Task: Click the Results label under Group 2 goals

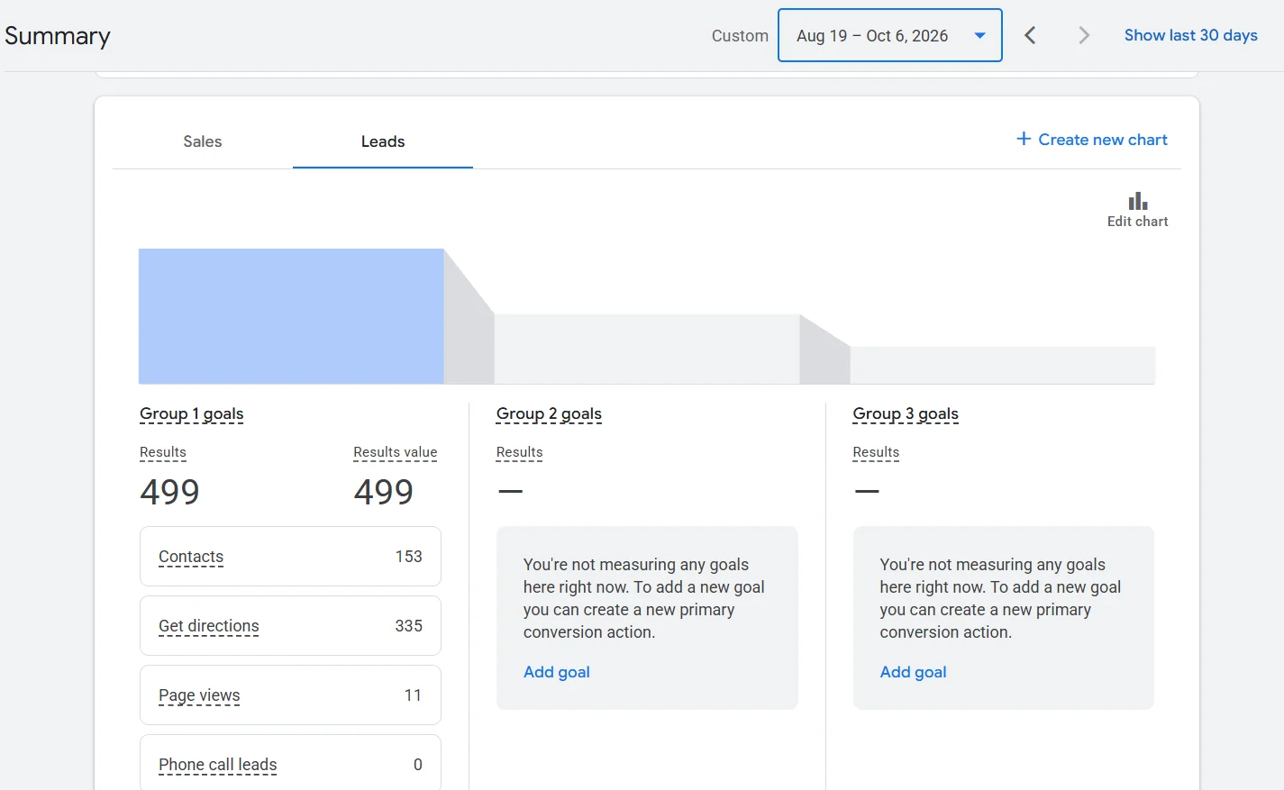Action: (520, 452)
